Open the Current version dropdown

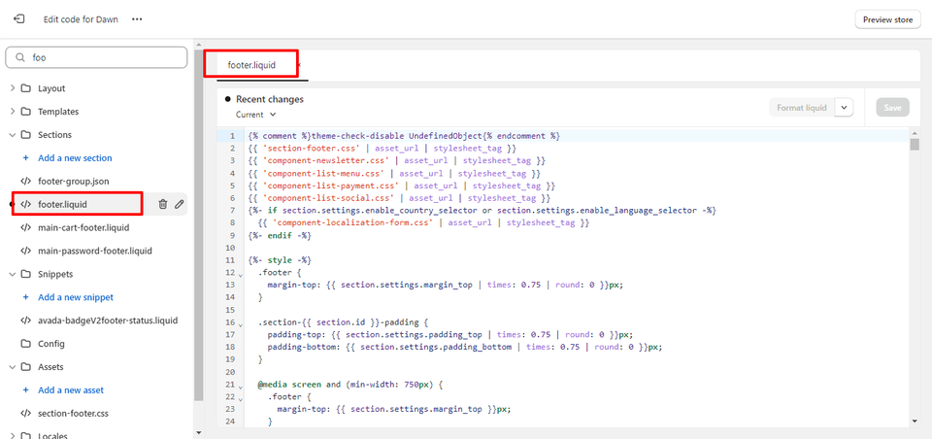tap(256, 115)
